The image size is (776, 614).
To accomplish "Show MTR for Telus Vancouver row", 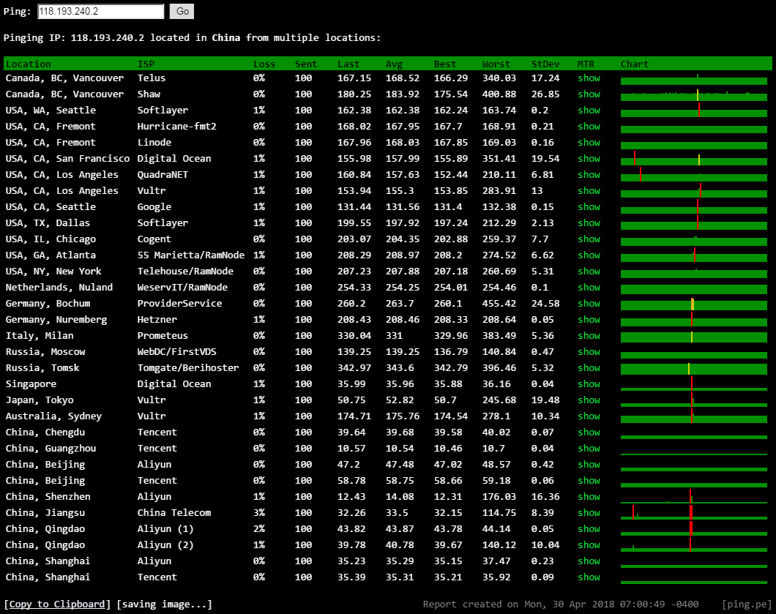I will click(x=589, y=78).
